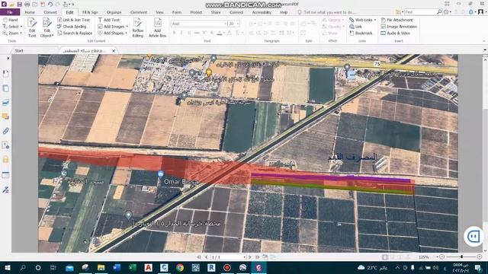Open the Add Shapes dropdown
This screenshot has width=488, height=274.
click(x=126, y=33)
